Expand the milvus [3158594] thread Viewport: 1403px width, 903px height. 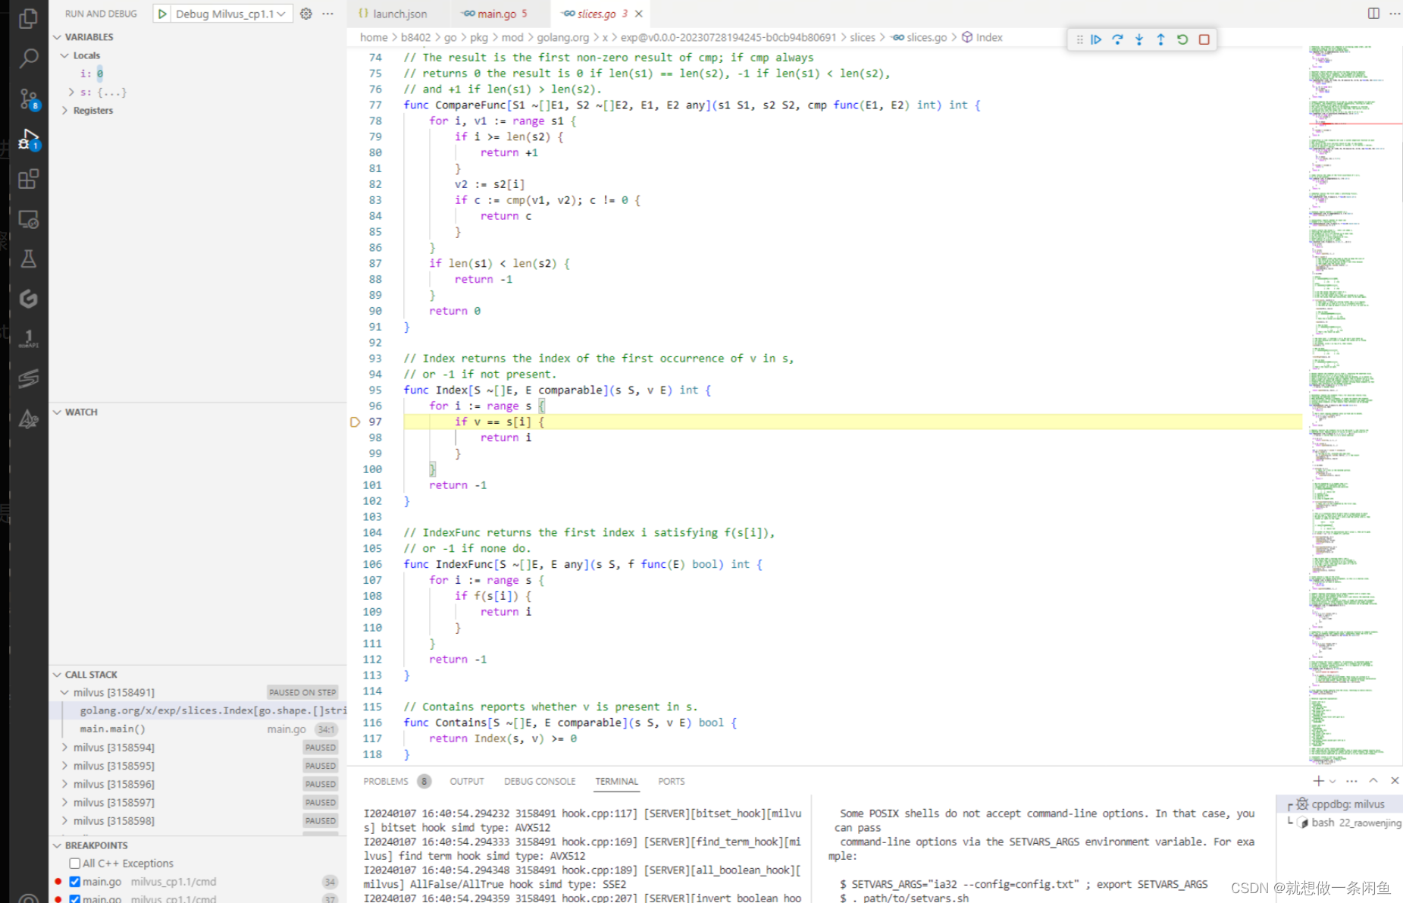[65, 748]
